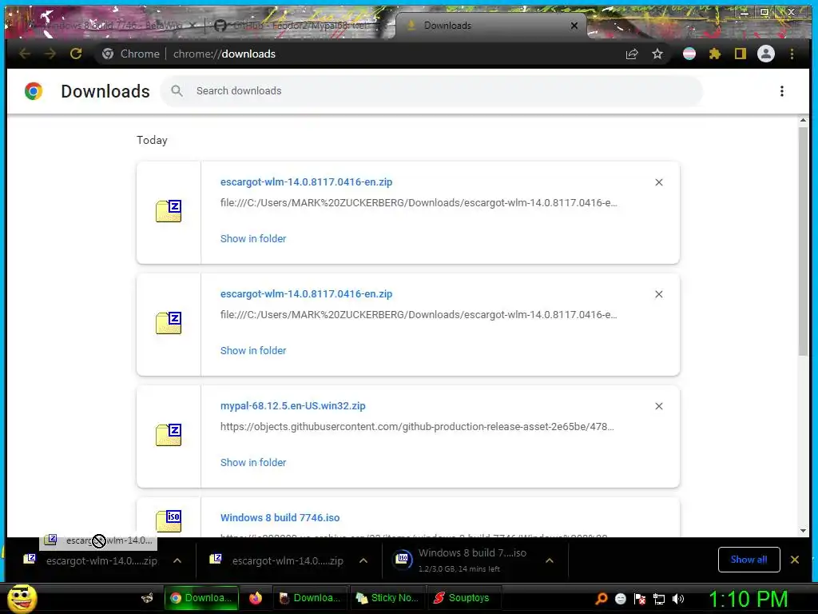This screenshot has width=818, height=614.
Task: Click the browser Back arrow
Action: click(x=25, y=54)
